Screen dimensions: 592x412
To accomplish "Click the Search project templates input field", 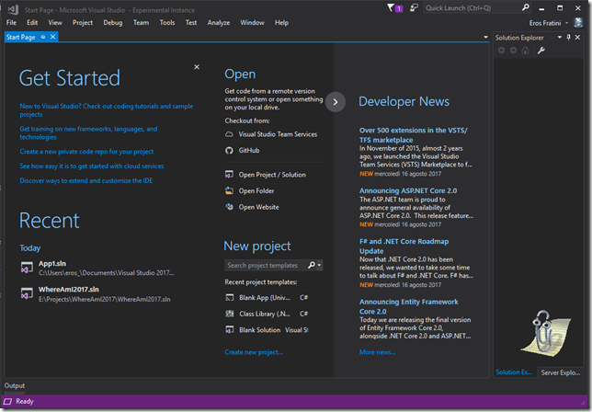I will 266,265.
